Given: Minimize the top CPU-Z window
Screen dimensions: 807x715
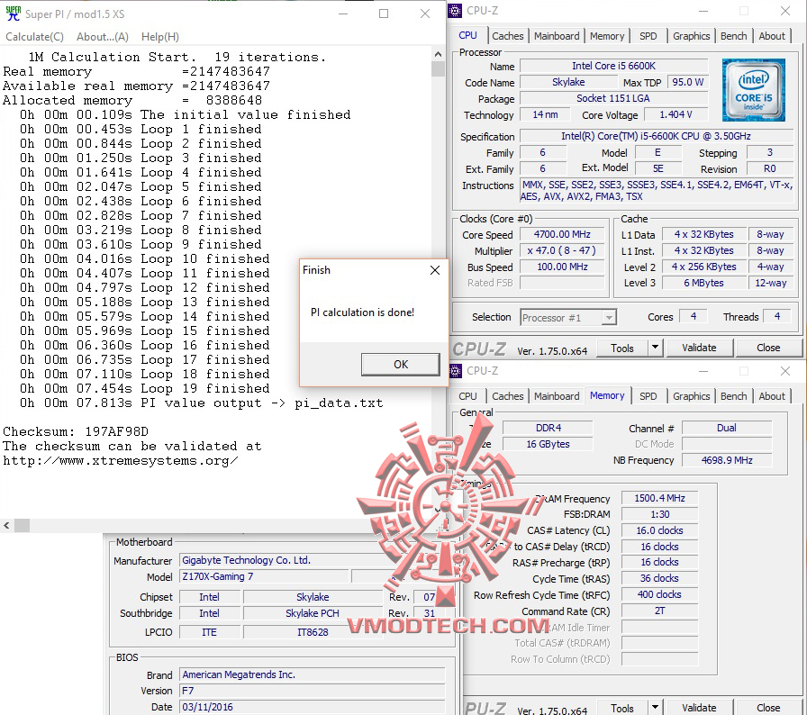Looking at the screenshot, I should pos(703,11).
